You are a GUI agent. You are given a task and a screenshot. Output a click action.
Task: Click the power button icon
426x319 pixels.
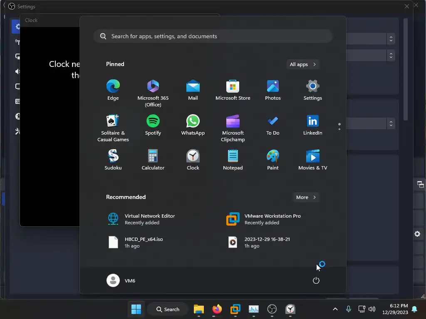click(316, 280)
